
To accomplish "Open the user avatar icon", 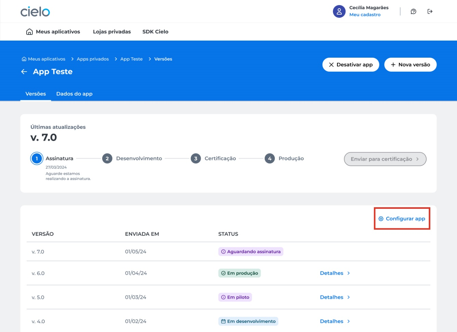I will tap(339, 11).
